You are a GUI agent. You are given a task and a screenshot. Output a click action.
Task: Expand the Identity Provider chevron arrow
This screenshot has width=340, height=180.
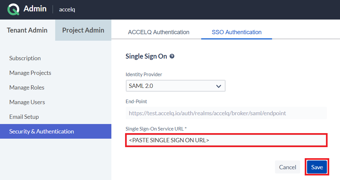(219, 86)
